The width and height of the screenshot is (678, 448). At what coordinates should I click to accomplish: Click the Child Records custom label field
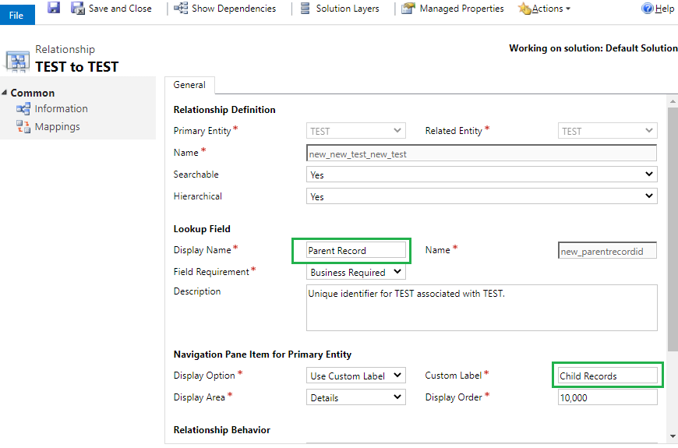(x=608, y=376)
